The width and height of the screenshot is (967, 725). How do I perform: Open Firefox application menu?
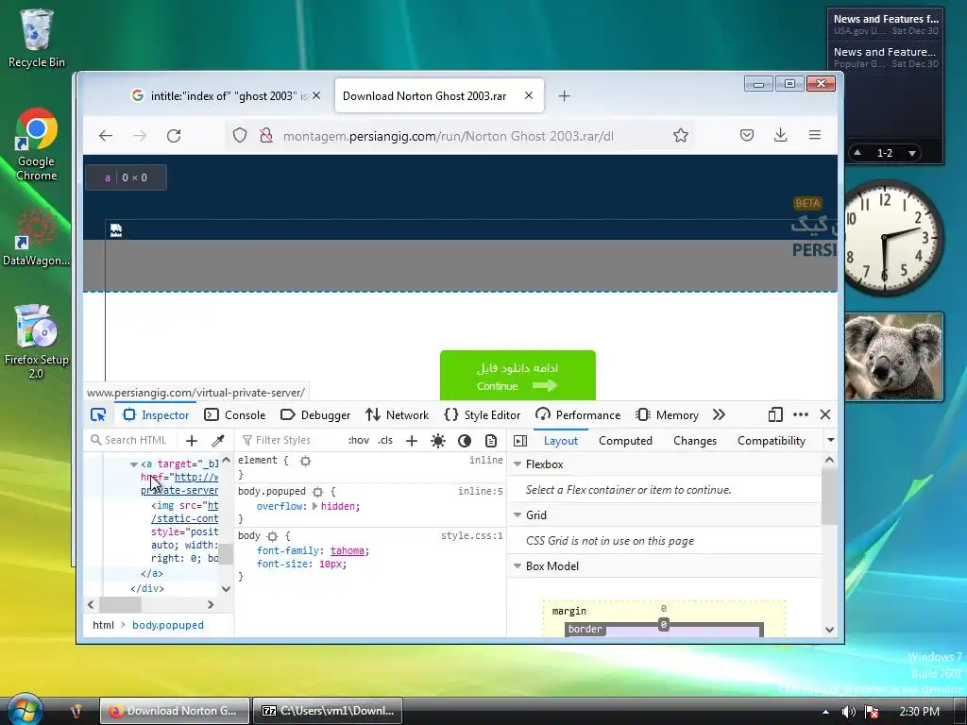click(x=815, y=135)
